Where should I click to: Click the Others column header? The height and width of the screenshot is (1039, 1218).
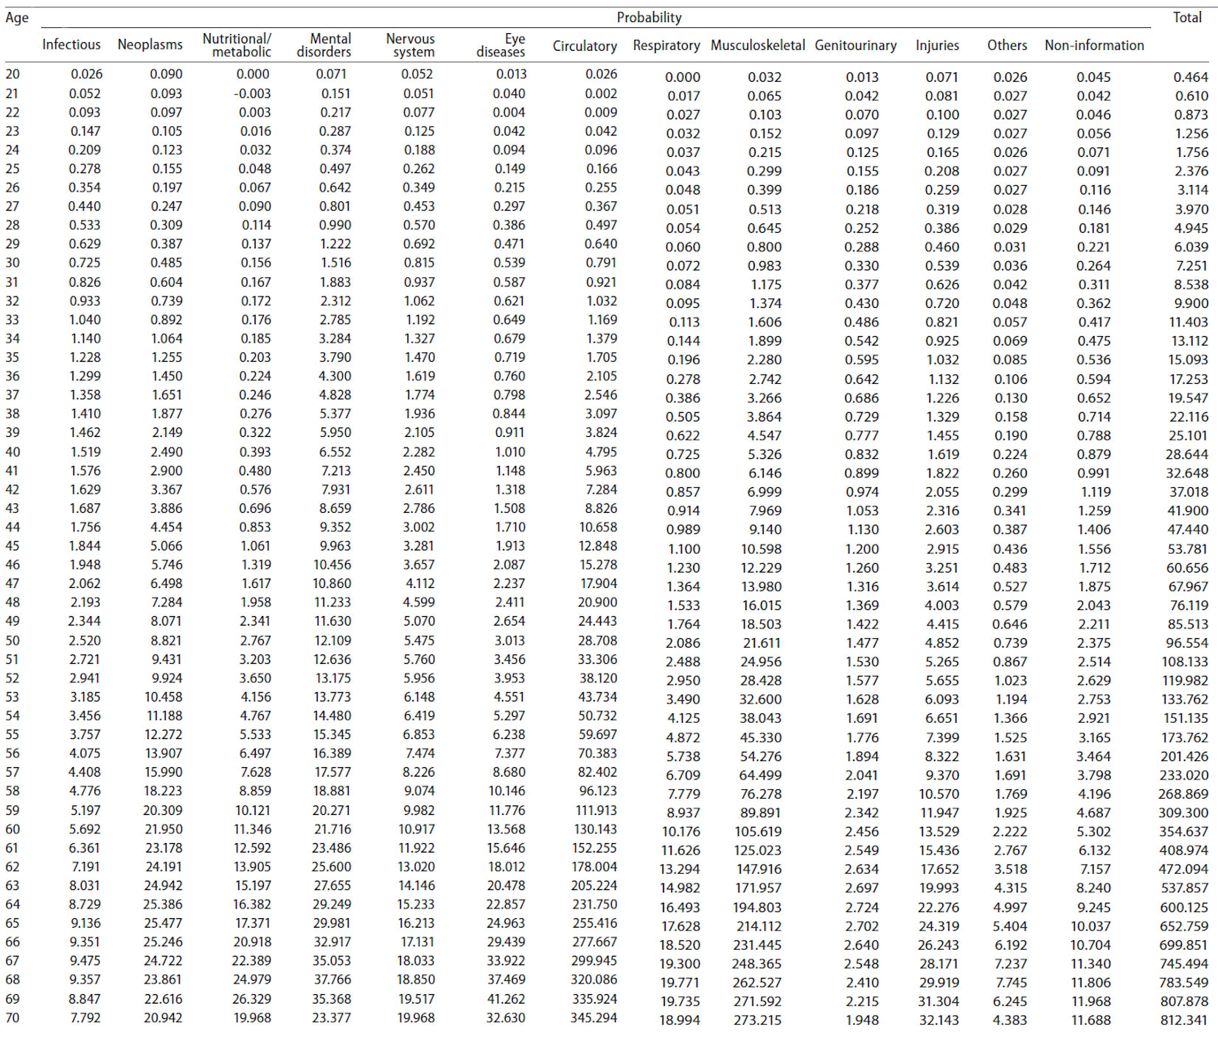[1007, 46]
